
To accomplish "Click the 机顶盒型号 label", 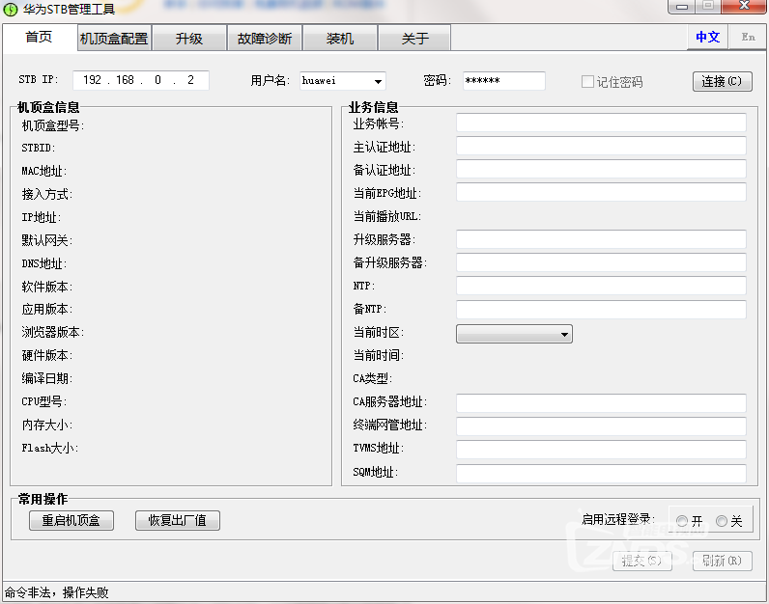I will coord(53,125).
